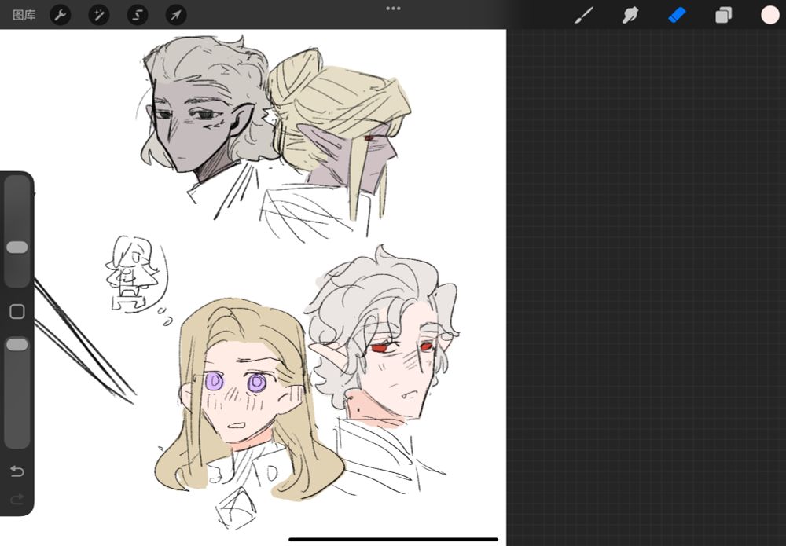The image size is (786, 546).
Task: Redo the last undone stroke
Action: [x=17, y=499]
